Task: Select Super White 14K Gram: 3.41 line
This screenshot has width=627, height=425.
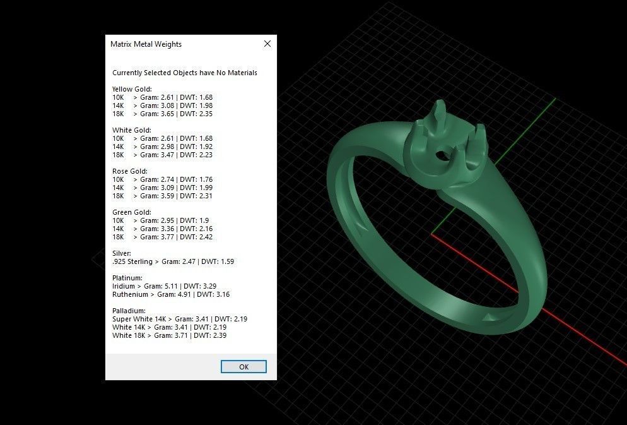Action: [180, 319]
